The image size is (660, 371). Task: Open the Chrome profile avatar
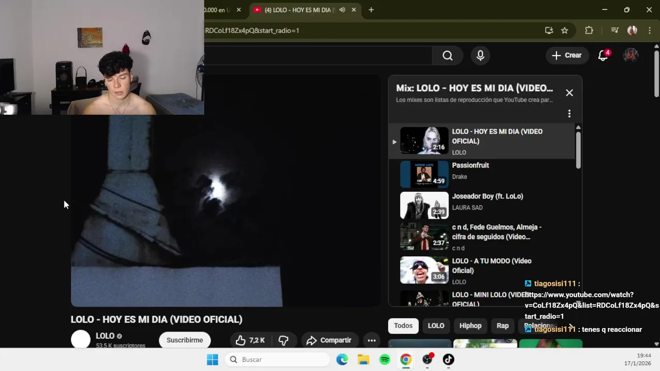632,30
